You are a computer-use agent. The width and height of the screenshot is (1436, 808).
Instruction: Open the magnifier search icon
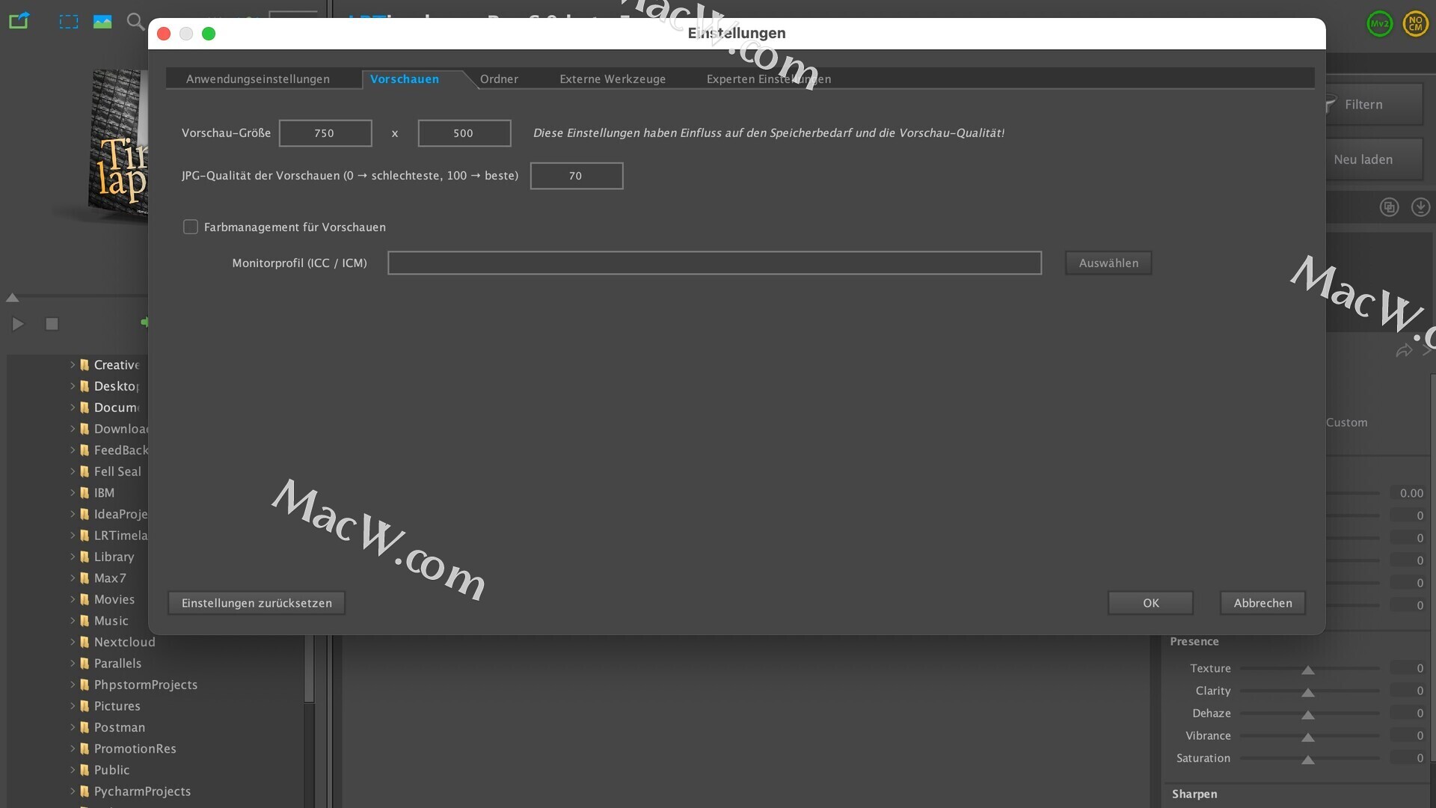[135, 22]
